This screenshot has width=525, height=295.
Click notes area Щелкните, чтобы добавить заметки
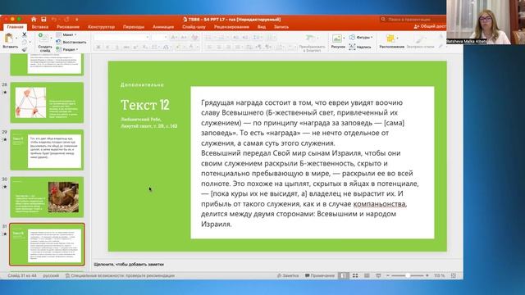pos(129,264)
